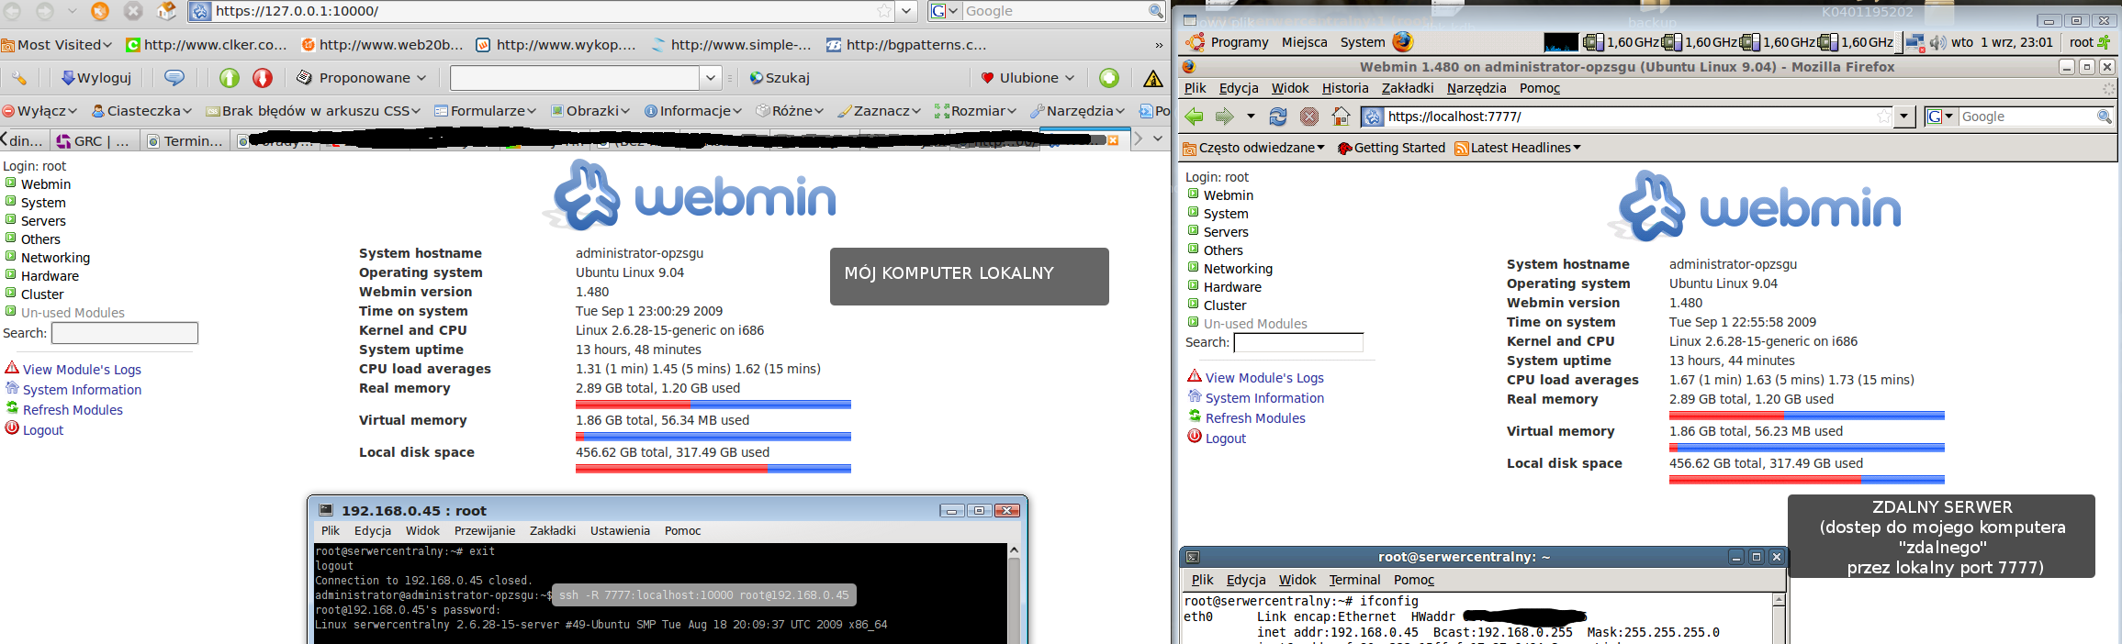Focus the Webmin Search field on the localhost:7777 page
Screen dimensions: 2122x644
1298,342
